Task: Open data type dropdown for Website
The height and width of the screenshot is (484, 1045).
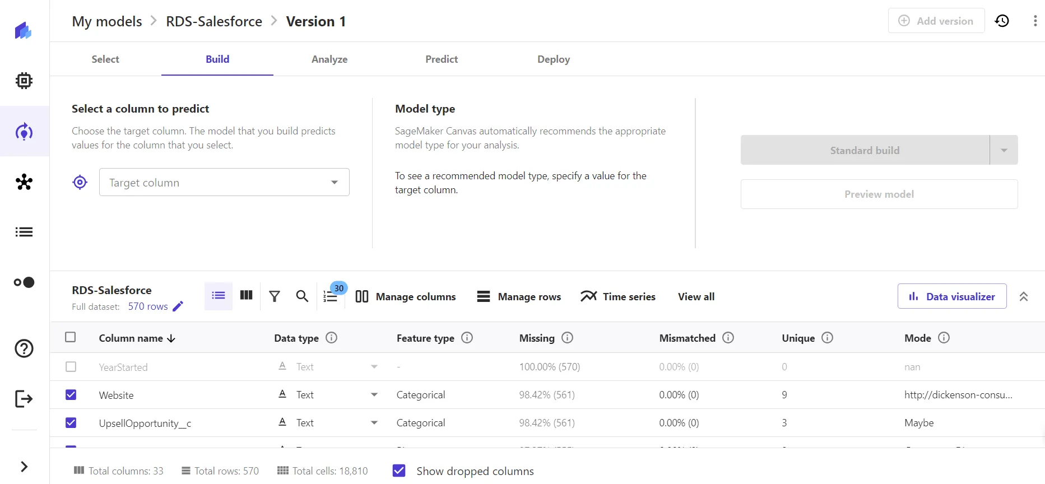Action: click(374, 395)
